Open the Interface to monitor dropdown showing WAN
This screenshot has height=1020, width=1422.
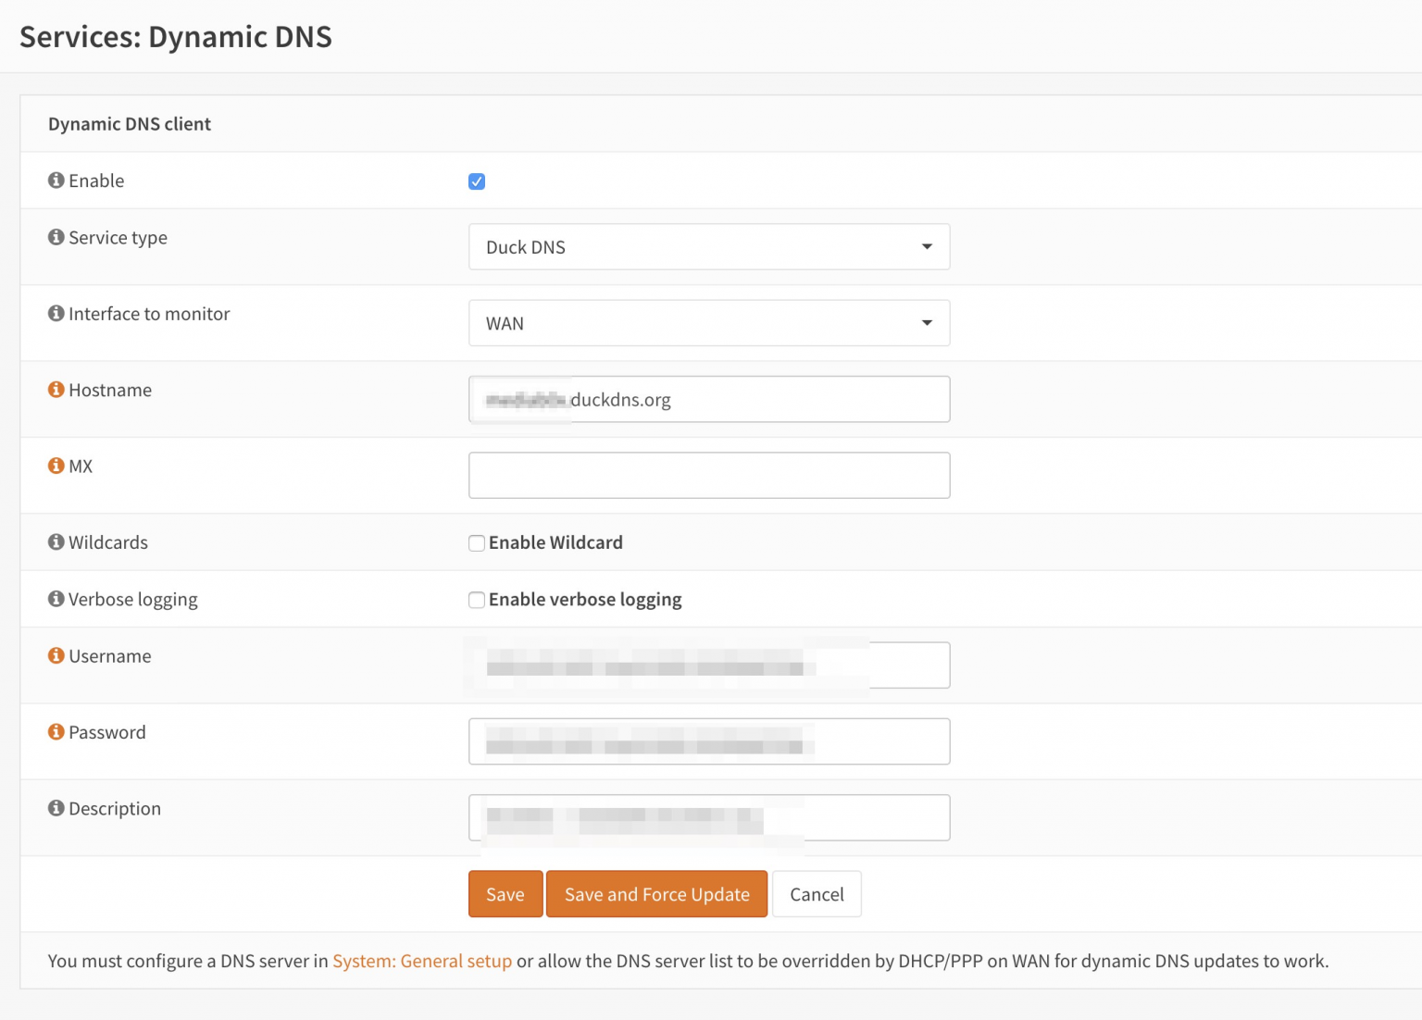tap(708, 322)
